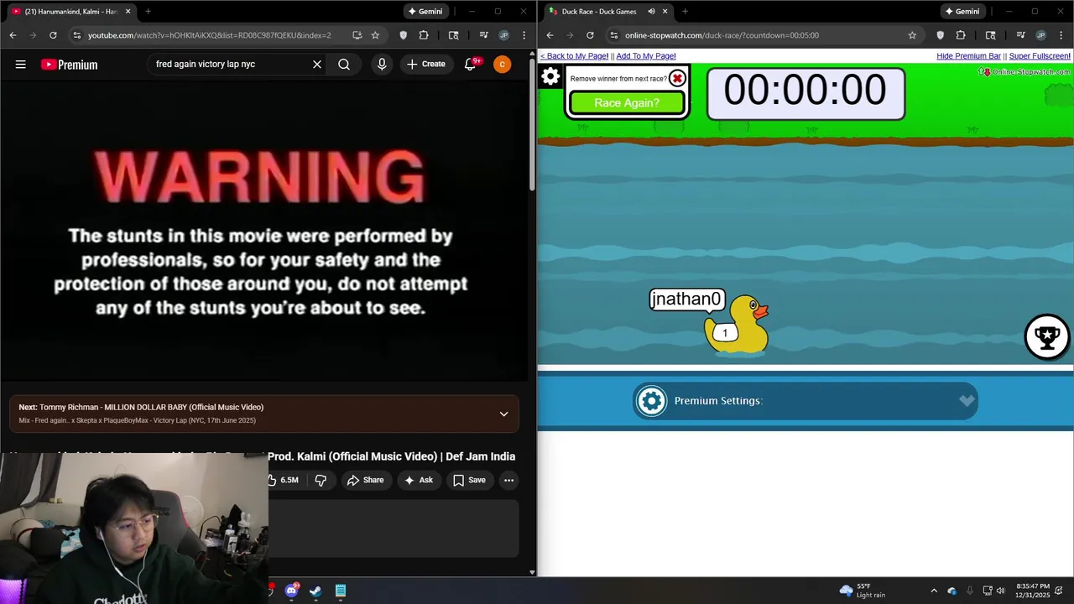This screenshot has height=604, width=1074.
Task: Click the online-stopwatch.com address bar URL
Action: click(722, 35)
